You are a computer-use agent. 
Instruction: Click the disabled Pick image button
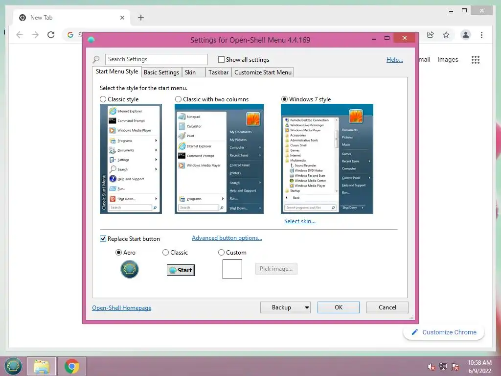(276, 269)
